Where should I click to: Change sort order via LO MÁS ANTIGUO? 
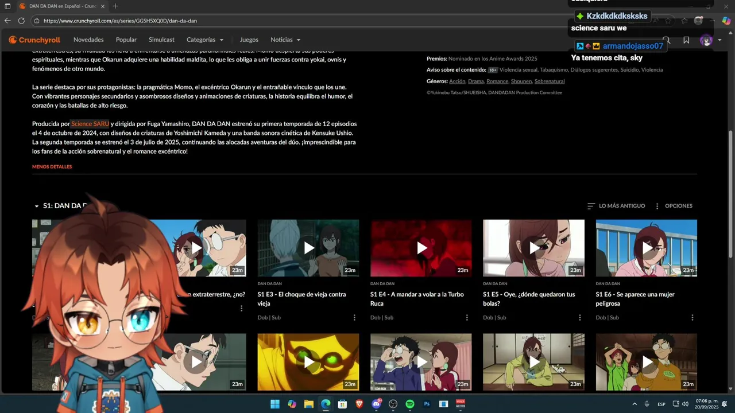tap(616, 206)
